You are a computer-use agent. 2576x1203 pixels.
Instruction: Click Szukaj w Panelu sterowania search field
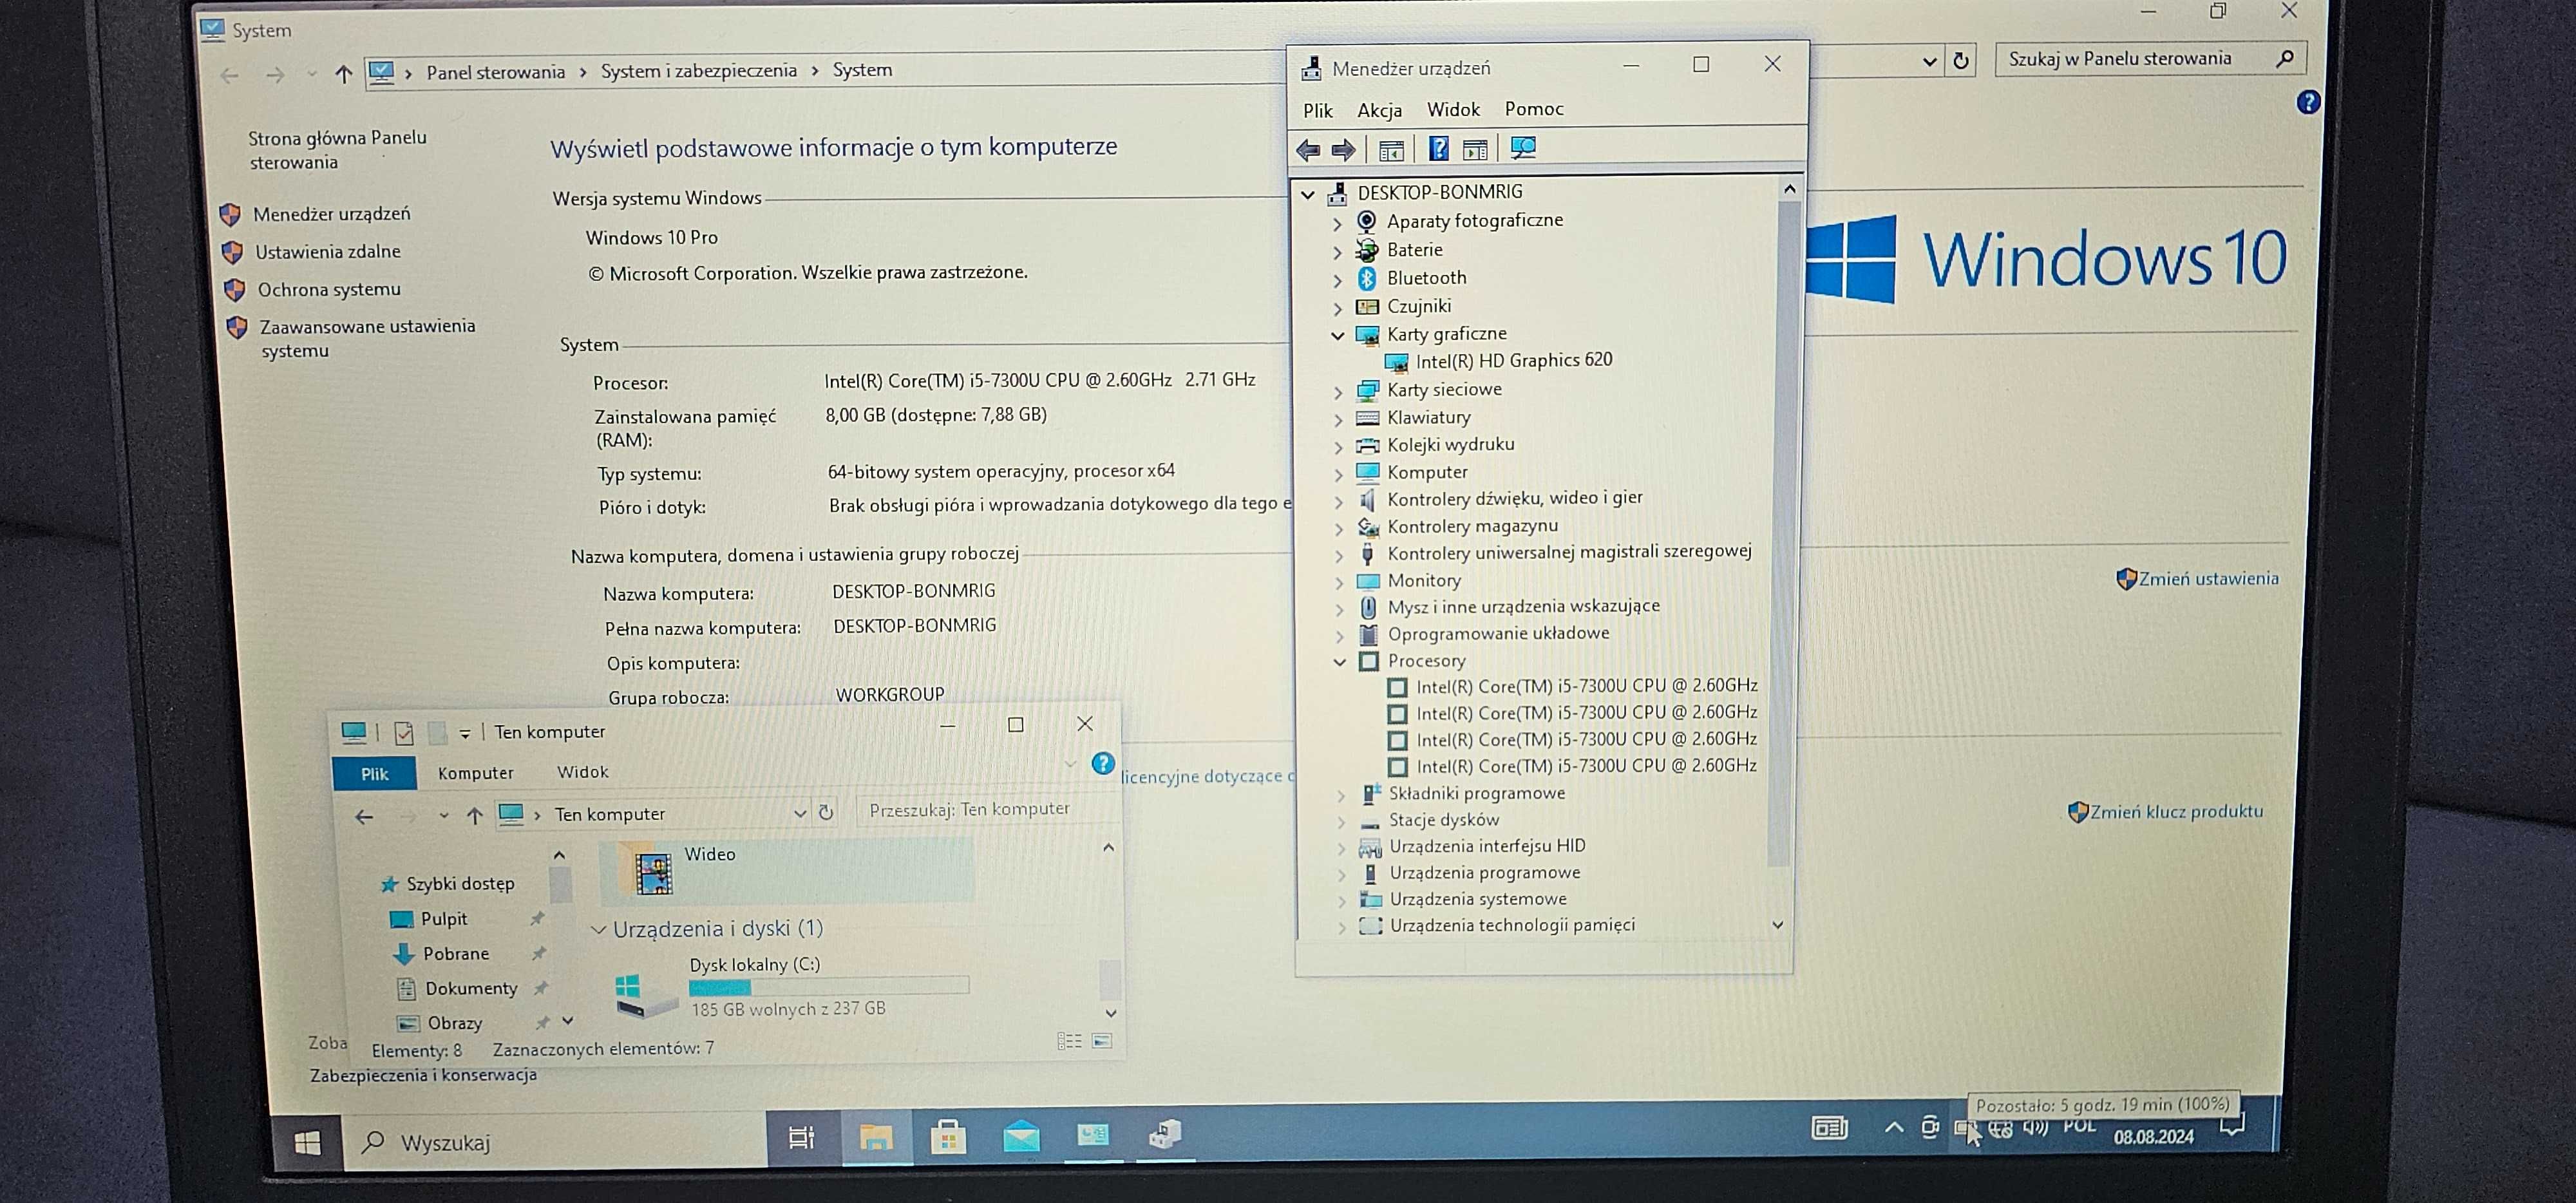click(x=2150, y=59)
